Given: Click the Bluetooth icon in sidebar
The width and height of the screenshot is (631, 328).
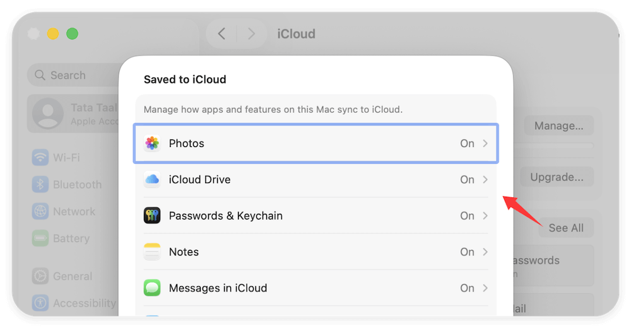Looking at the screenshot, I should point(41,184).
